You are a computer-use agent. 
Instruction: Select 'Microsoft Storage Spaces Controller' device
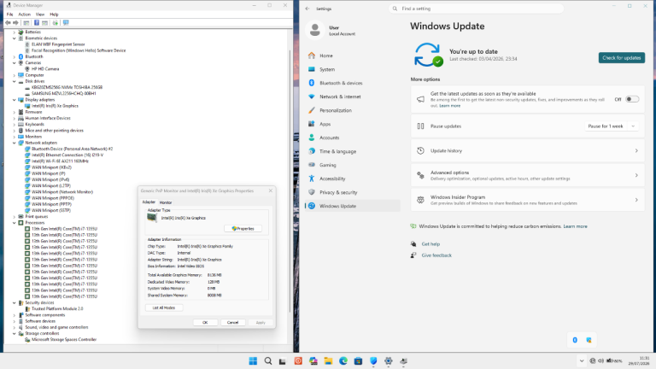tap(64, 340)
